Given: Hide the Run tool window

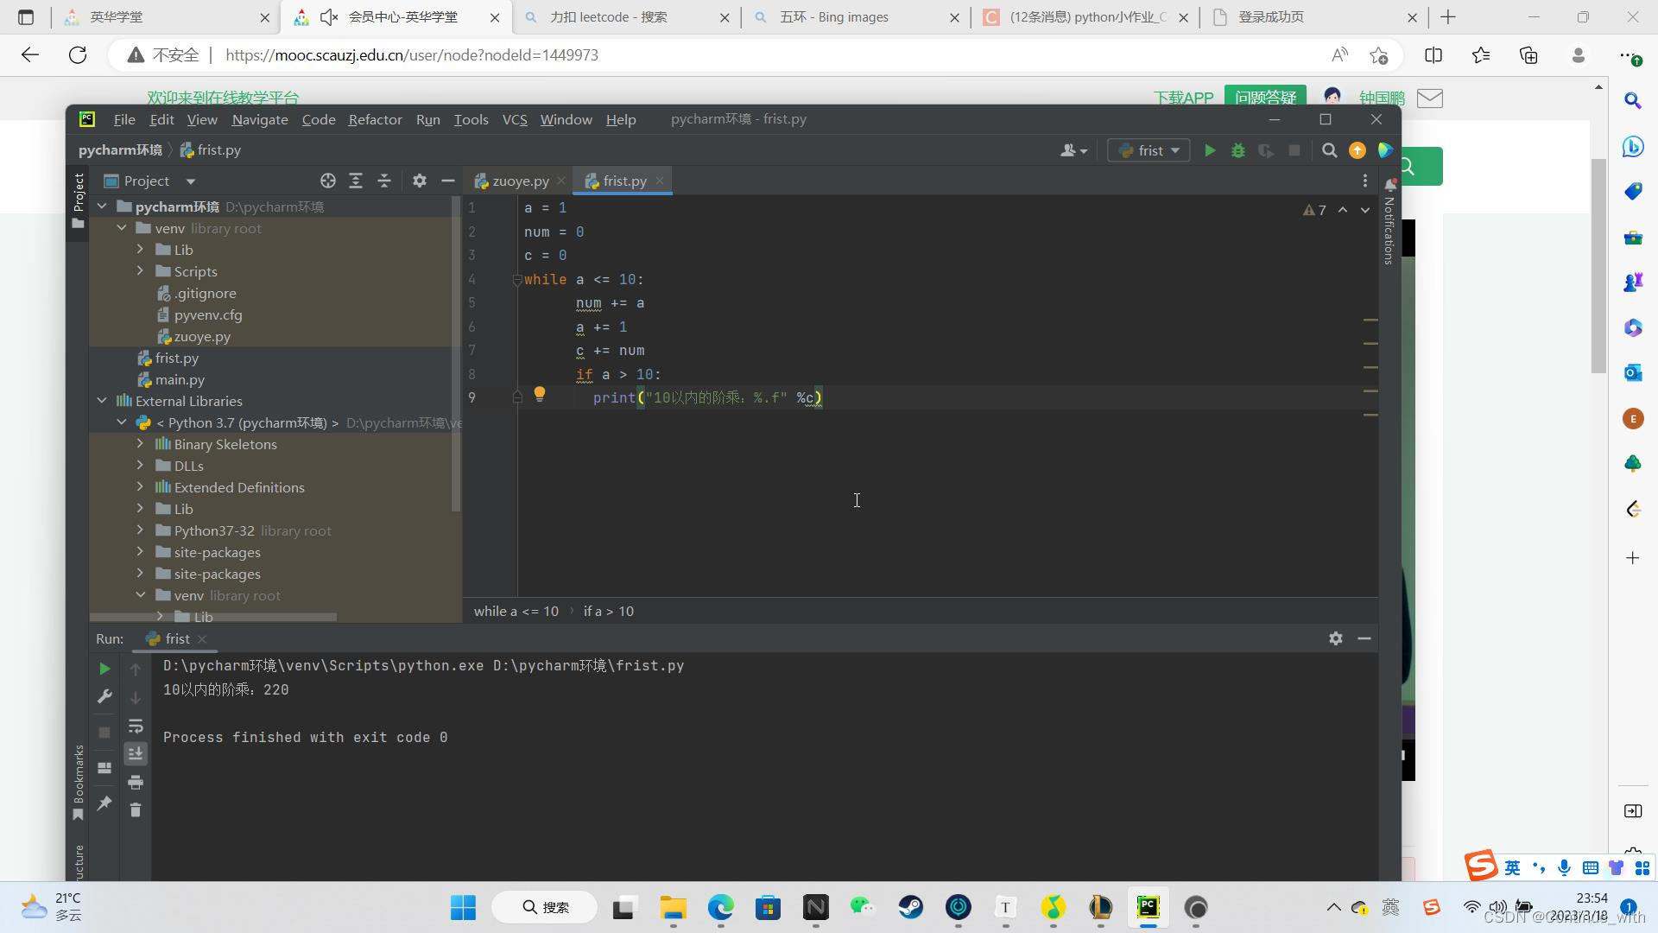Looking at the screenshot, I should coord(1364,638).
